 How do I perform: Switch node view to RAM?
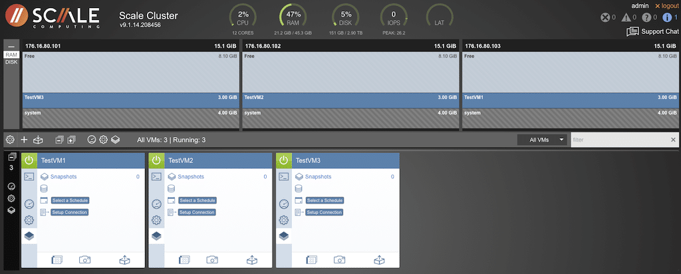click(x=11, y=55)
